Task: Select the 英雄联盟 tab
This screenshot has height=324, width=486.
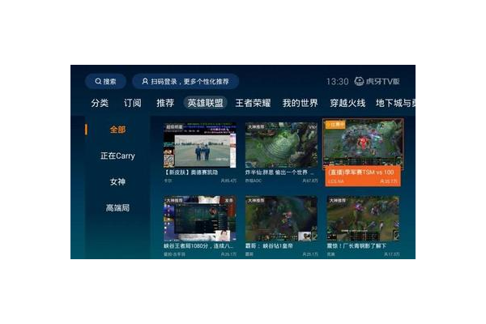Action: point(205,103)
